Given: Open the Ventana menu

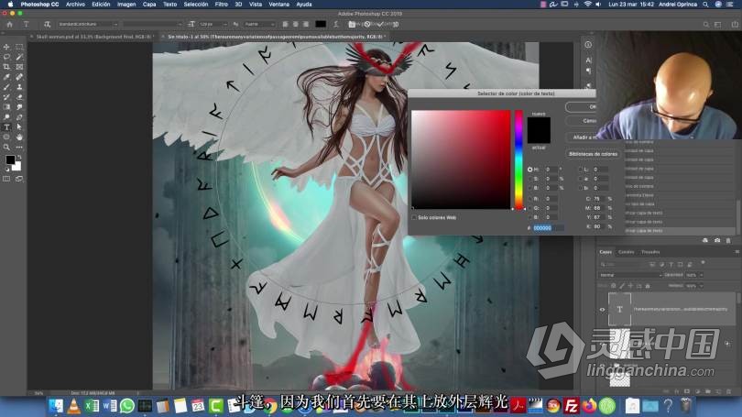Looking at the screenshot, I should [278, 5].
